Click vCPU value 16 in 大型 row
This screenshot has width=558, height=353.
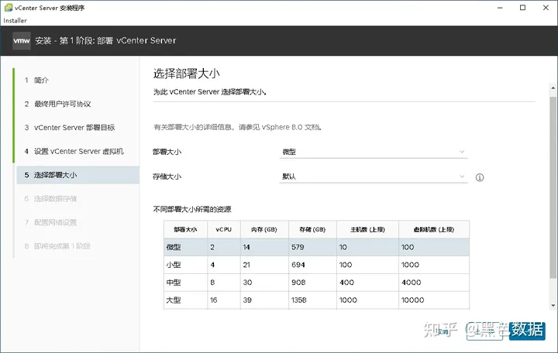[x=214, y=300]
